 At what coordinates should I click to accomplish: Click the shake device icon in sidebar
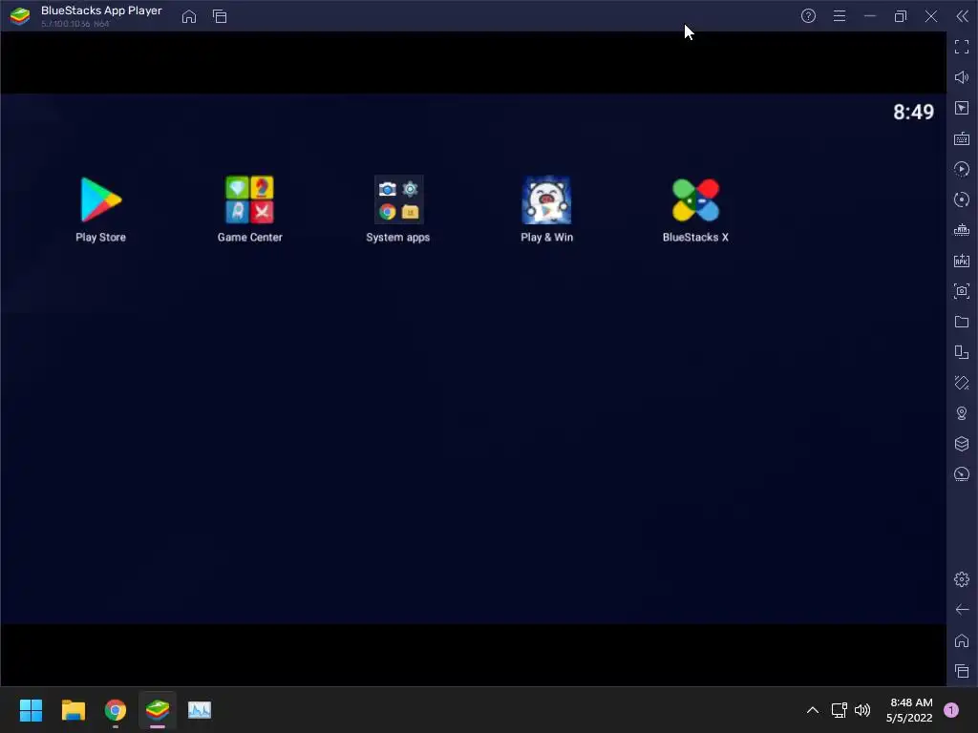[x=962, y=383]
